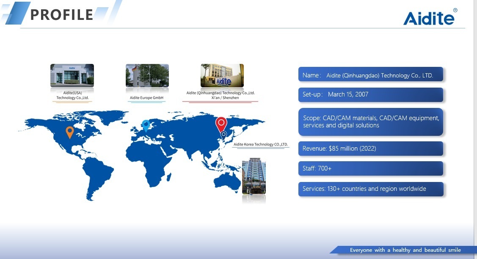Viewport: 477px width, 259px height.
Task: Click the Aidite(USA) Technology Co.,Ltd. caption
Action: click(72, 95)
